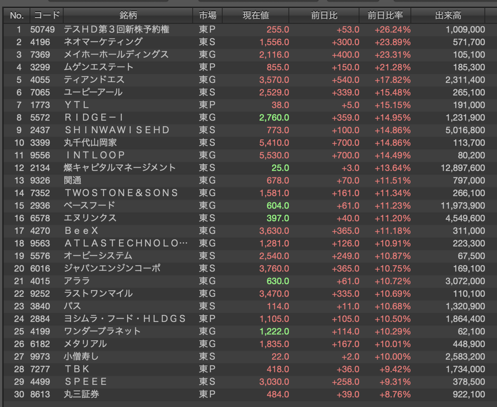Image resolution: width=497 pixels, height=407 pixels.
Task: Click stock code 2134
Action: coord(40,168)
